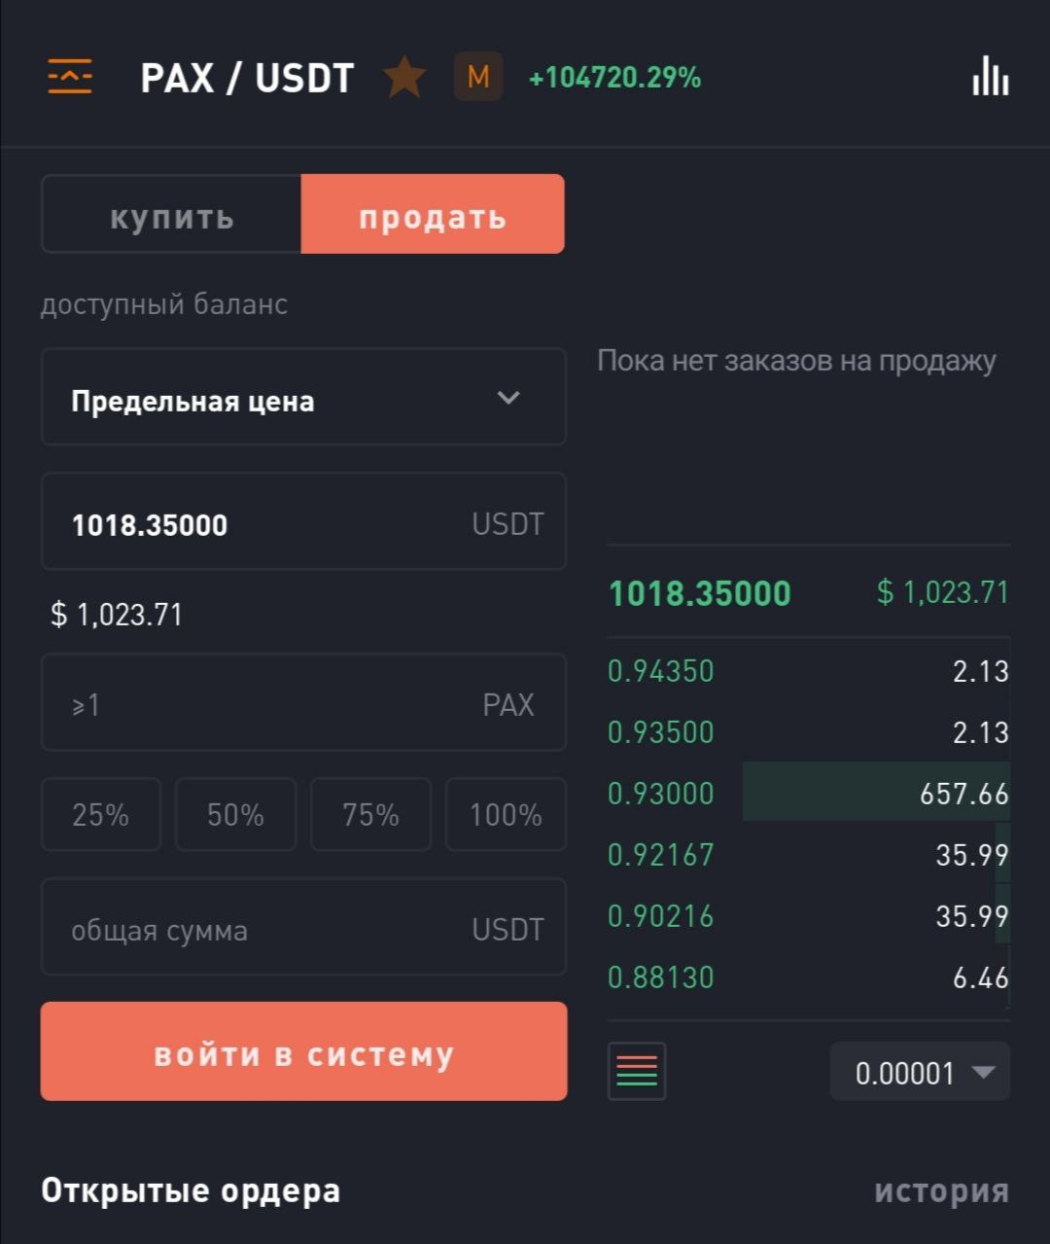The height and width of the screenshot is (1244, 1050).
Task: Click the chevron in the order type selector
Action: coord(508,397)
